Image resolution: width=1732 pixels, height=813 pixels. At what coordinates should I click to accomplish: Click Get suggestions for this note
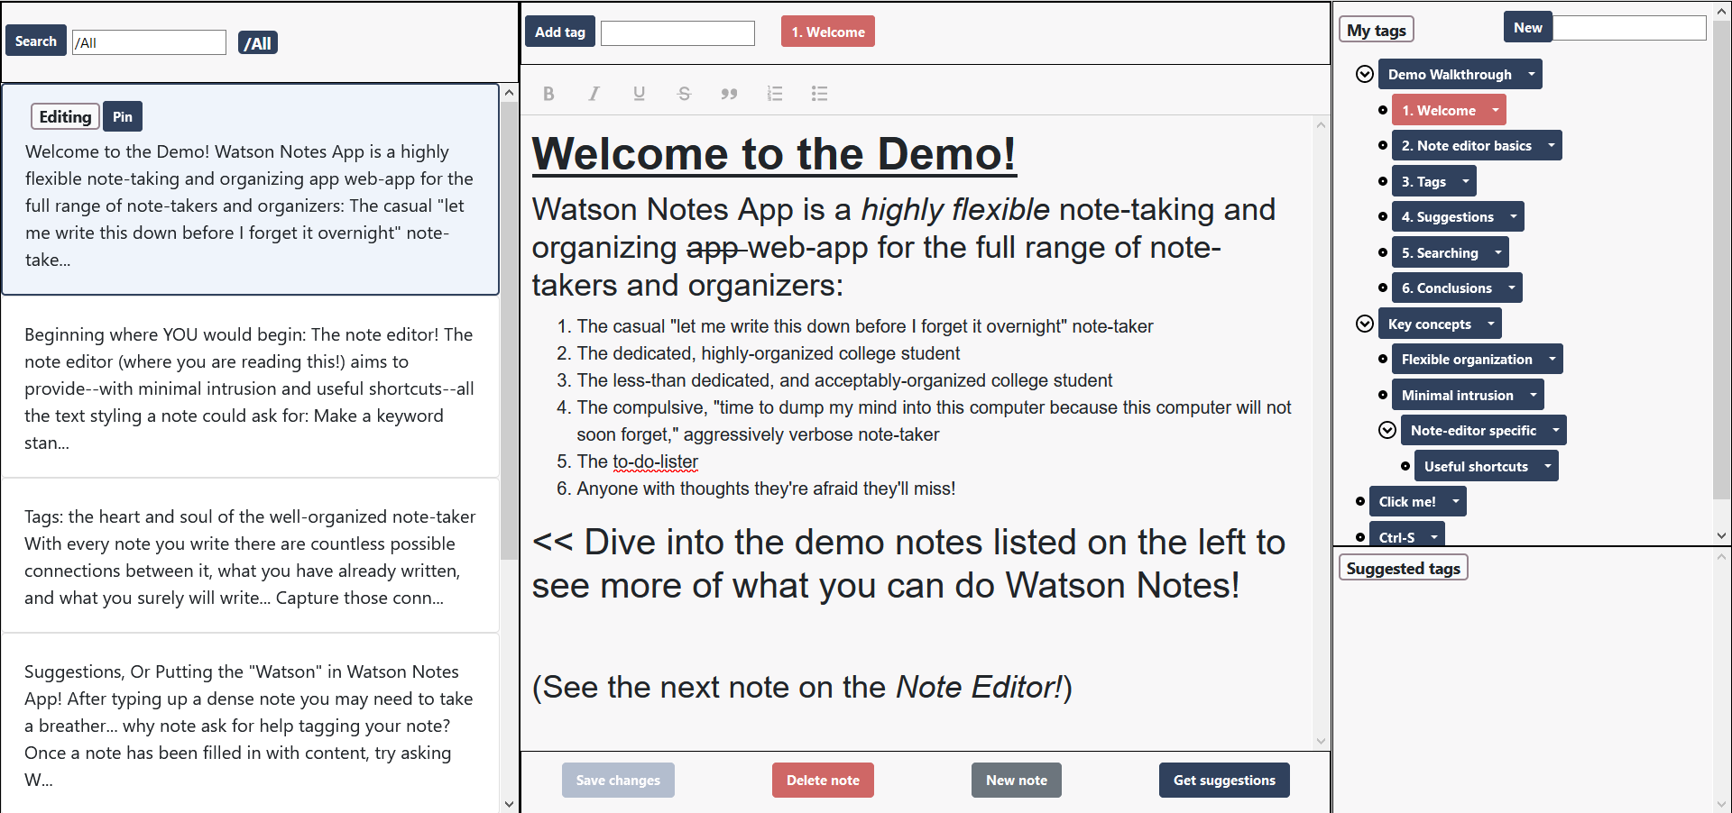coord(1223,780)
